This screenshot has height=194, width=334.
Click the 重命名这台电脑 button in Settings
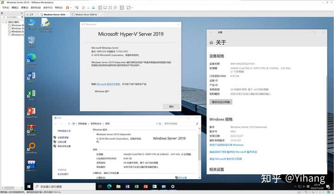pyautogui.click(x=221, y=102)
